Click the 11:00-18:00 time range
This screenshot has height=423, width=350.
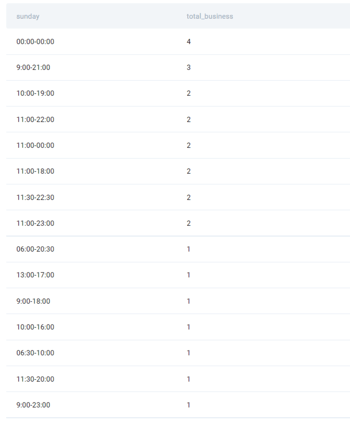(35, 171)
